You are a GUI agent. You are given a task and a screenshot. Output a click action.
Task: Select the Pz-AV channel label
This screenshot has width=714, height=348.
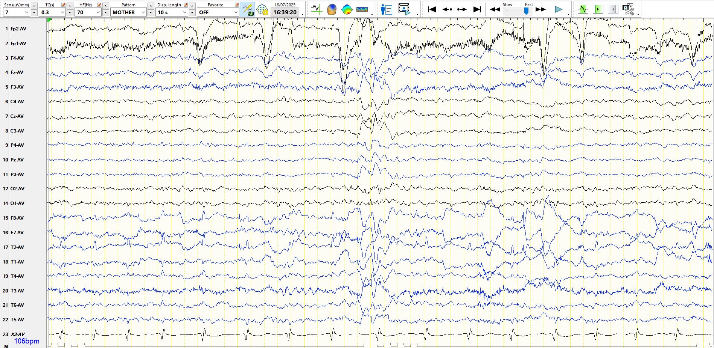17,160
